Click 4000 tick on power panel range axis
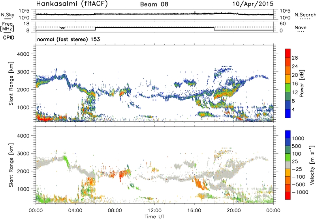 [x=23, y=54]
